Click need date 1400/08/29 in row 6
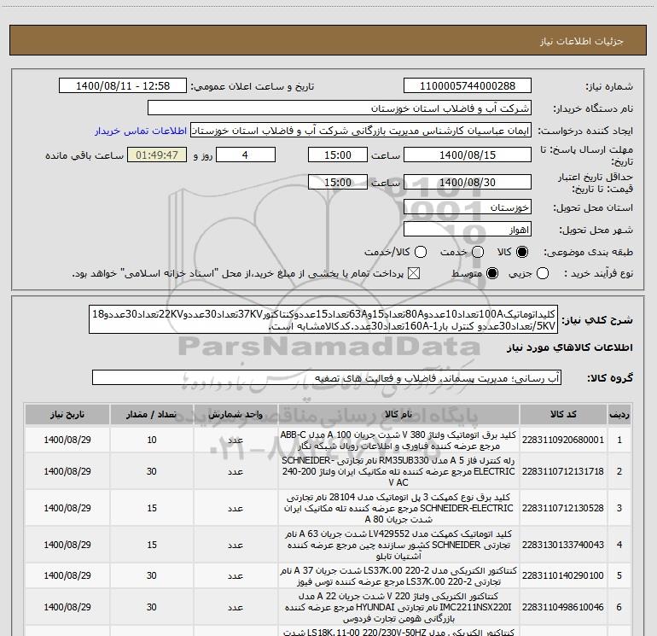The image size is (657, 636). pyautogui.click(x=67, y=607)
